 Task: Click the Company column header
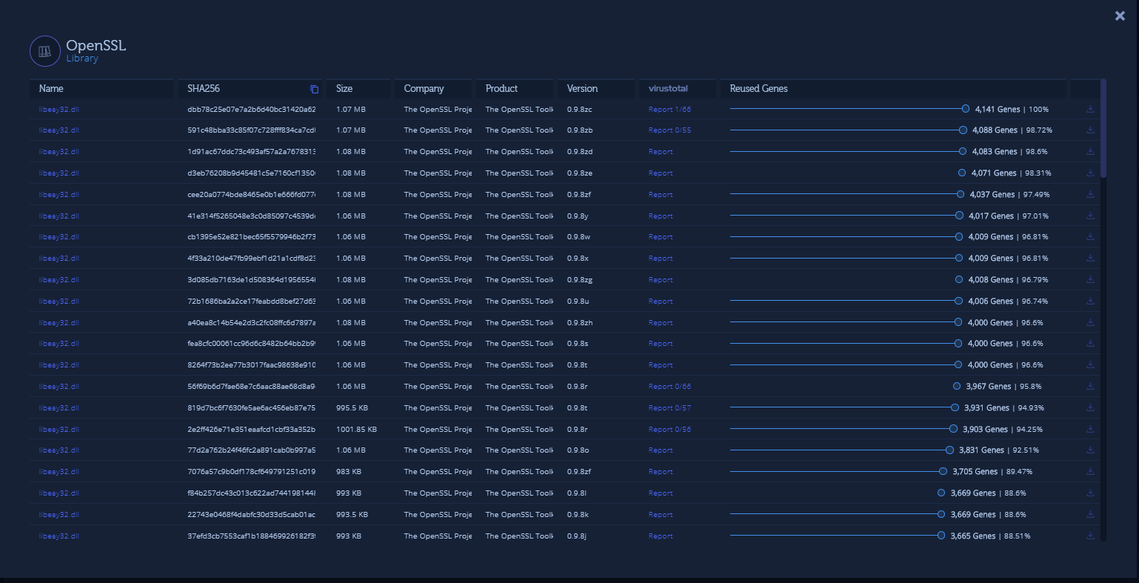point(424,89)
